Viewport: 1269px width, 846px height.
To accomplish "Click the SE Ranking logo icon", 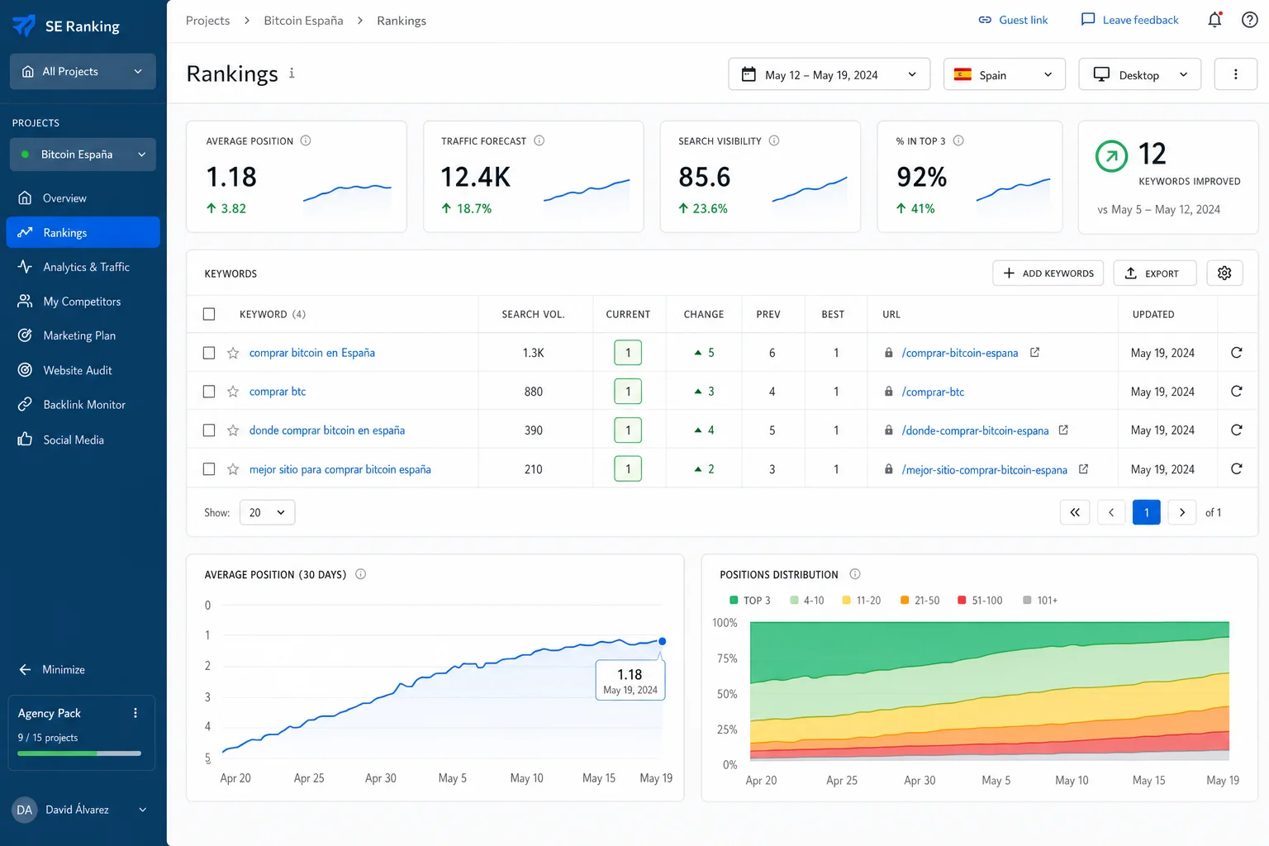I will tap(24, 26).
